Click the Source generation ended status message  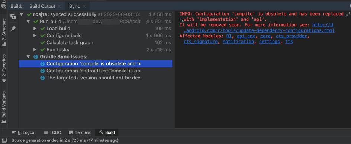pyautogui.click(x=65, y=140)
